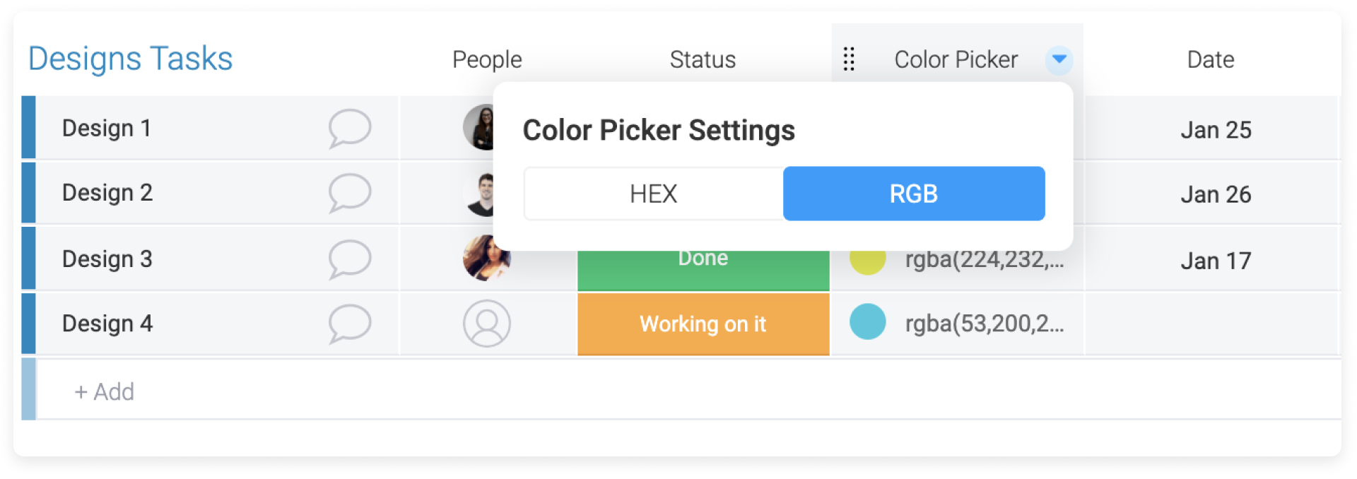Select the HEX format option
The width and height of the screenshot is (1357, 479).
click(x=654, y=194)
